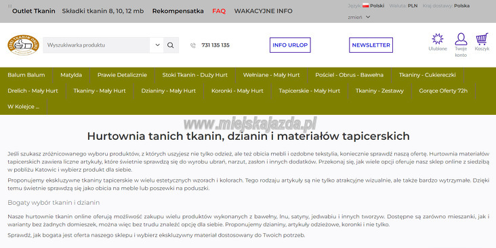Open the red FAQ link
Screen dimensions: 496x248
[219, 11]
